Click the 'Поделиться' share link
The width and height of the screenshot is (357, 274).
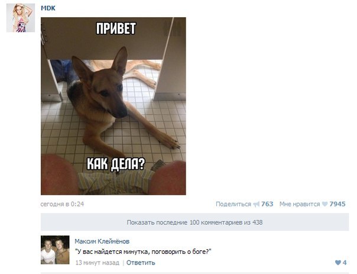click(233, 204)
